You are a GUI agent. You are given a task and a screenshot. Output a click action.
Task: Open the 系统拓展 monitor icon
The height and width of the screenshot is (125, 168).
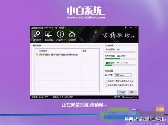(x=49, y=36)
